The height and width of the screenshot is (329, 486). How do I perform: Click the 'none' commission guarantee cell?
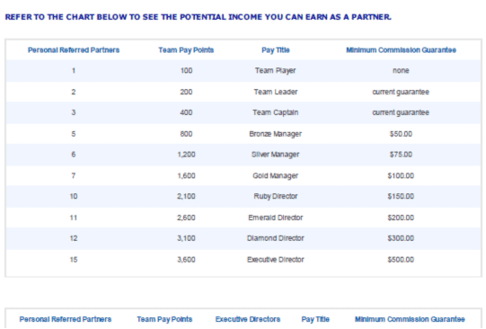click(401, 71)
